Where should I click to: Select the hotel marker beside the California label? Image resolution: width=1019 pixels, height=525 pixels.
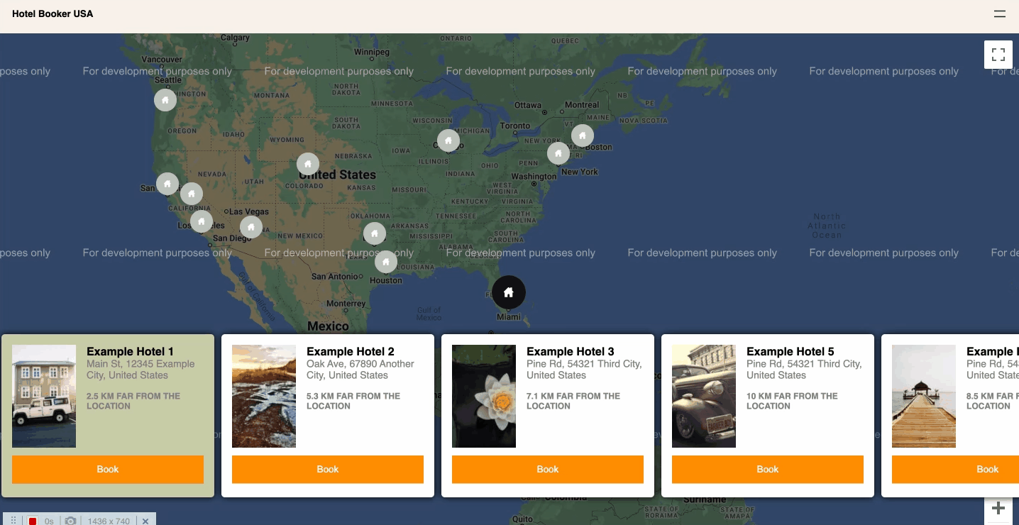pyautogui.click(x=192, y=194)
